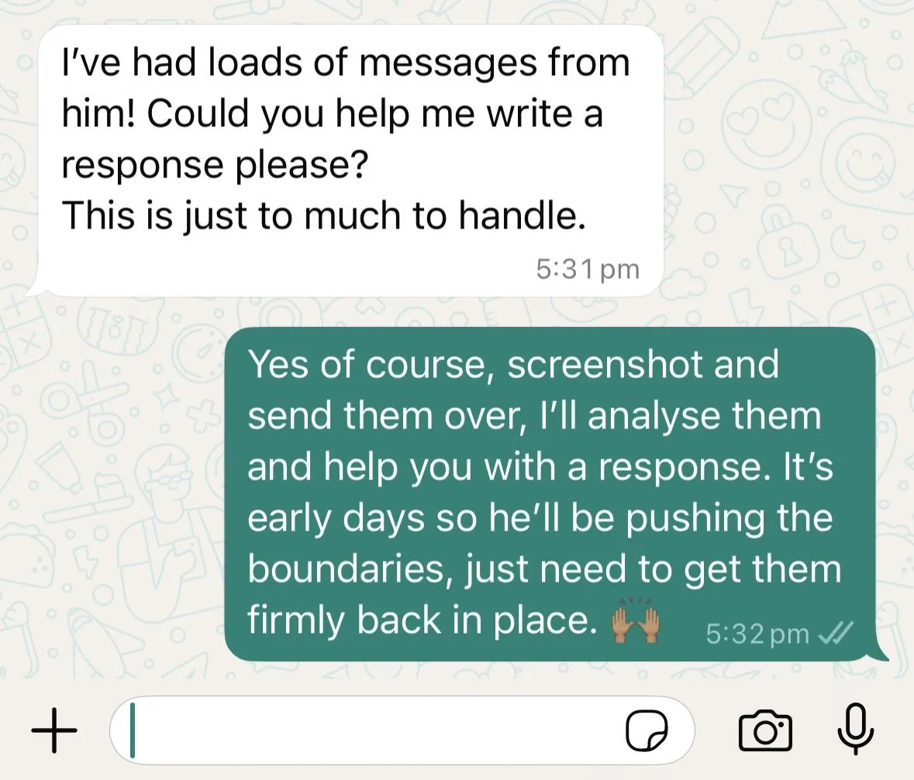Click the blinking text cursor in input
The height and width of the screenshot is (780, 914).
click(133, 730)
